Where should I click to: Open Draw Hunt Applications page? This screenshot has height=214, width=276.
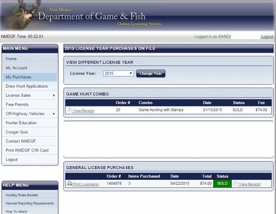coord(26,86)
